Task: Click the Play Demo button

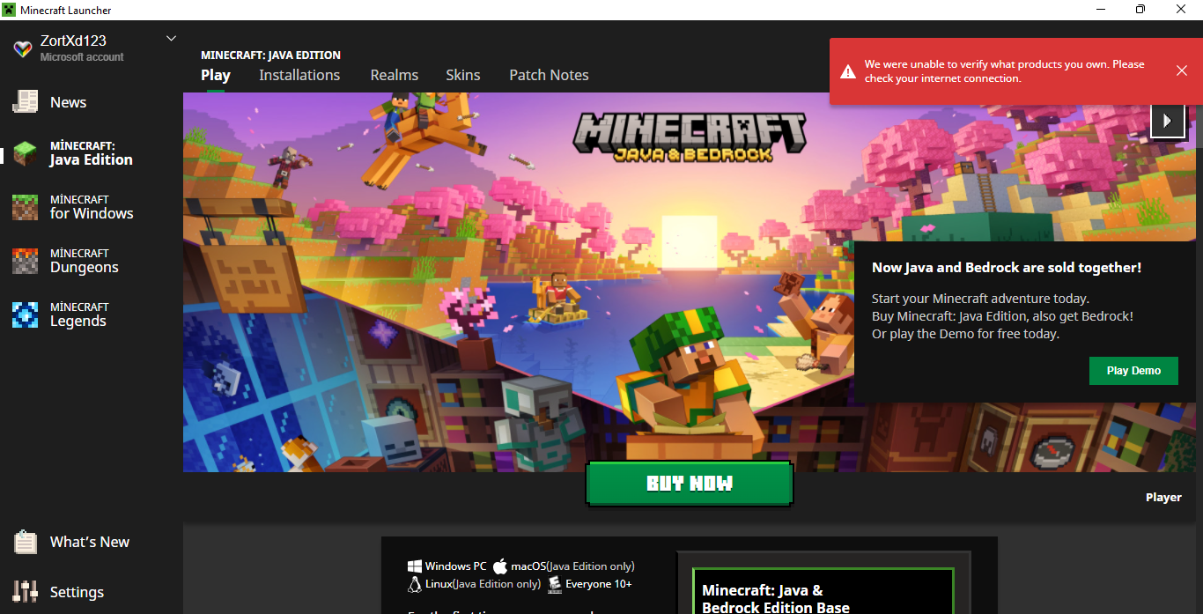Action: (x=1133, y=370)
